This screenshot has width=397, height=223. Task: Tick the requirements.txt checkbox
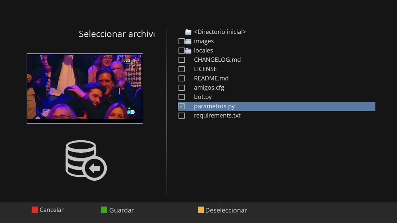(181, 116)
